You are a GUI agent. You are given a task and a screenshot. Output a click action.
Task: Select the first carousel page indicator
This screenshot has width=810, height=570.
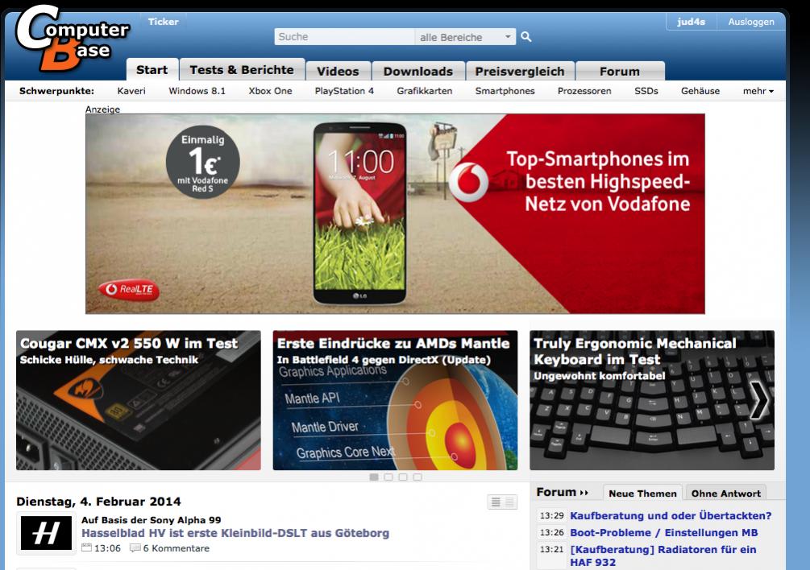(x=374, y=477)
